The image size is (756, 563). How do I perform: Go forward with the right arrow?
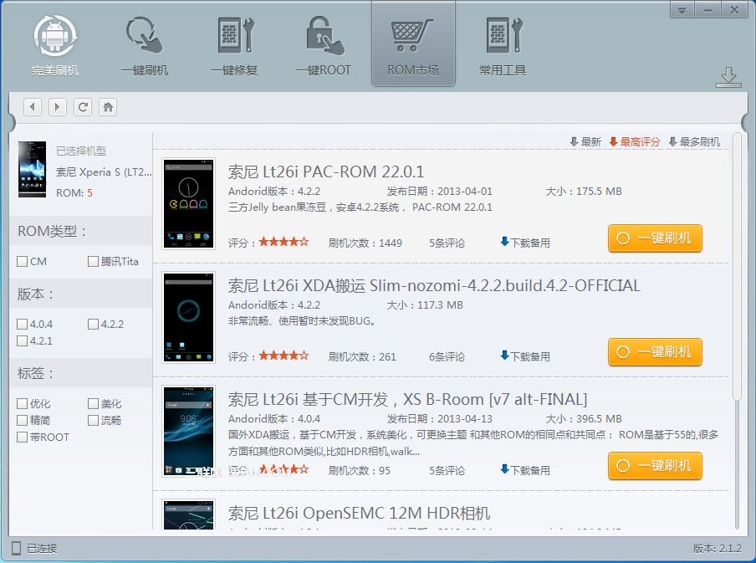tap(58, 106)
